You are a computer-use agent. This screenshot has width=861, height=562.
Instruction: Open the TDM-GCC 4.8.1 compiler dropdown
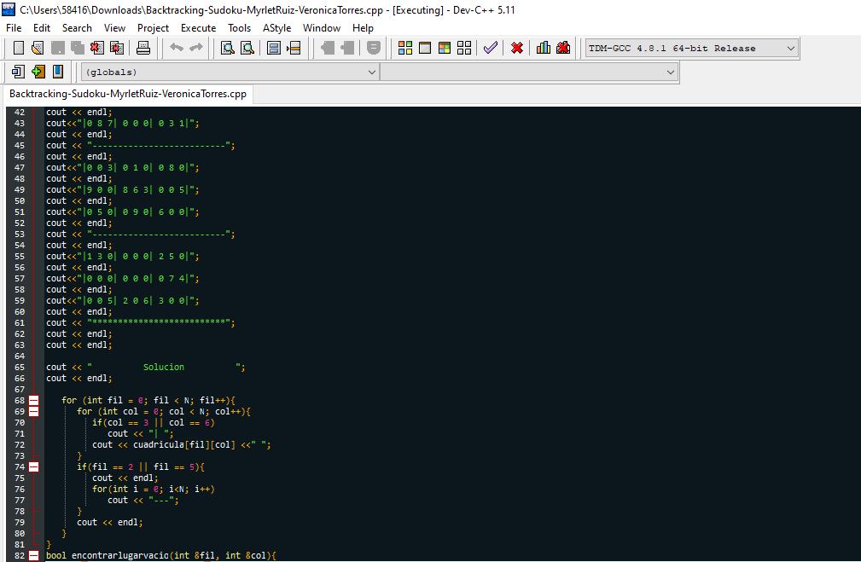coord(692,49)
